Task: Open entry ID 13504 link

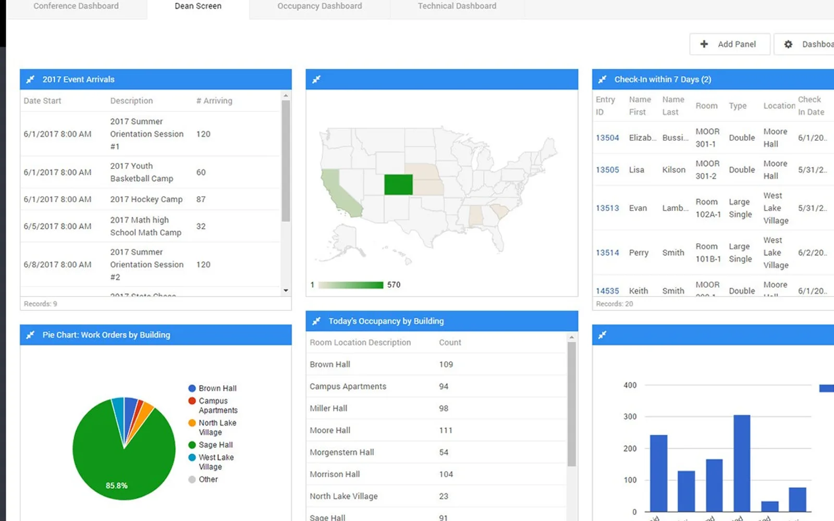Action: [607, 138]
